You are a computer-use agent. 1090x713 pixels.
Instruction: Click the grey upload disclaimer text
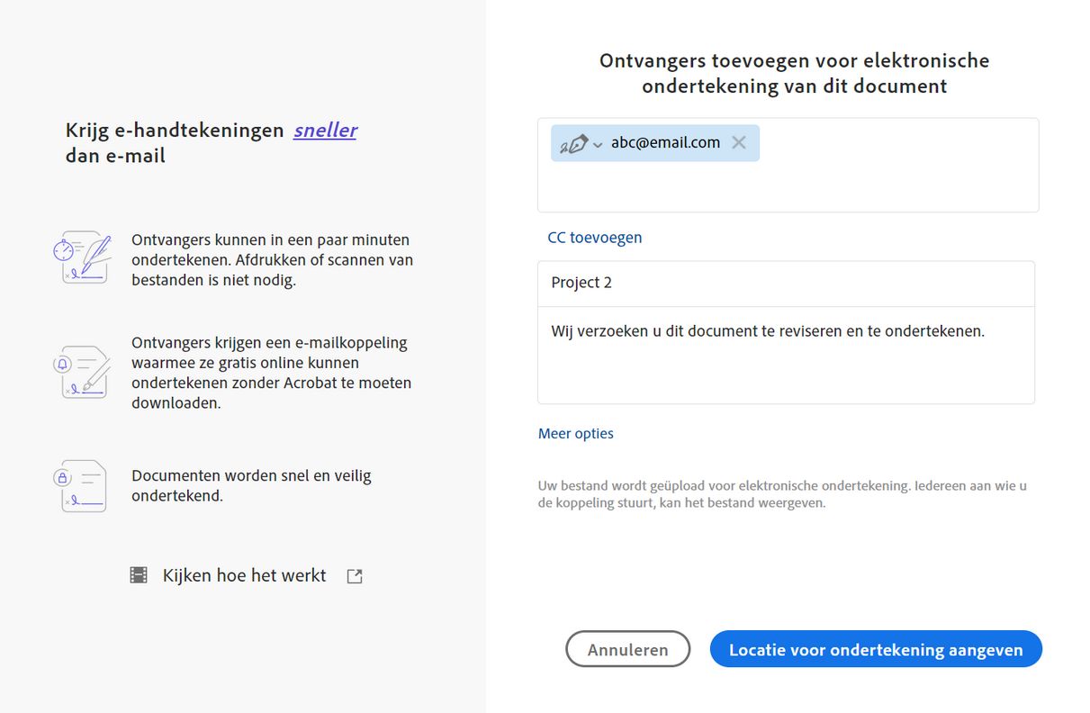tap(782, 494)
